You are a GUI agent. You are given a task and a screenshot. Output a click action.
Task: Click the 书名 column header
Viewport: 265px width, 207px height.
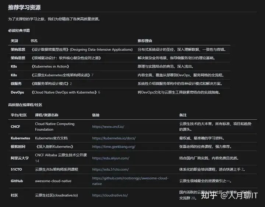(x=34, y=41)
